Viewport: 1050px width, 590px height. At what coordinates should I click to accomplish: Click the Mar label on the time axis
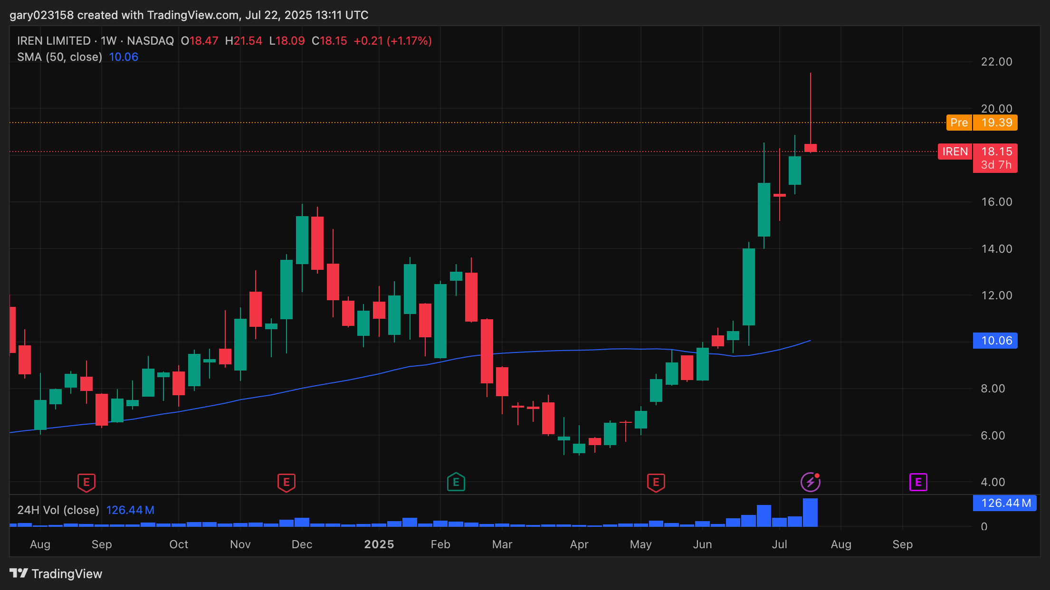tap(502, 544)
